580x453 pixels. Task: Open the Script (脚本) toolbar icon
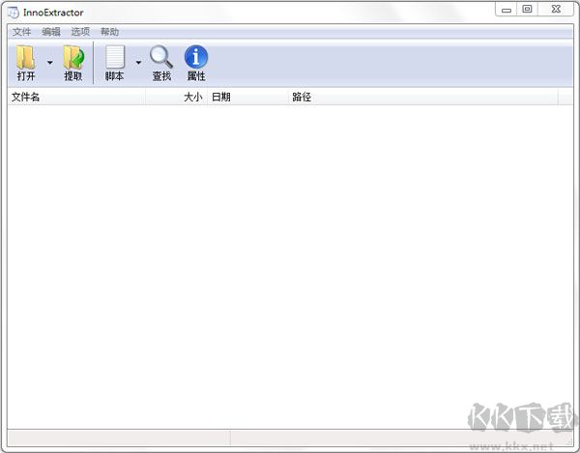point(115,57)
